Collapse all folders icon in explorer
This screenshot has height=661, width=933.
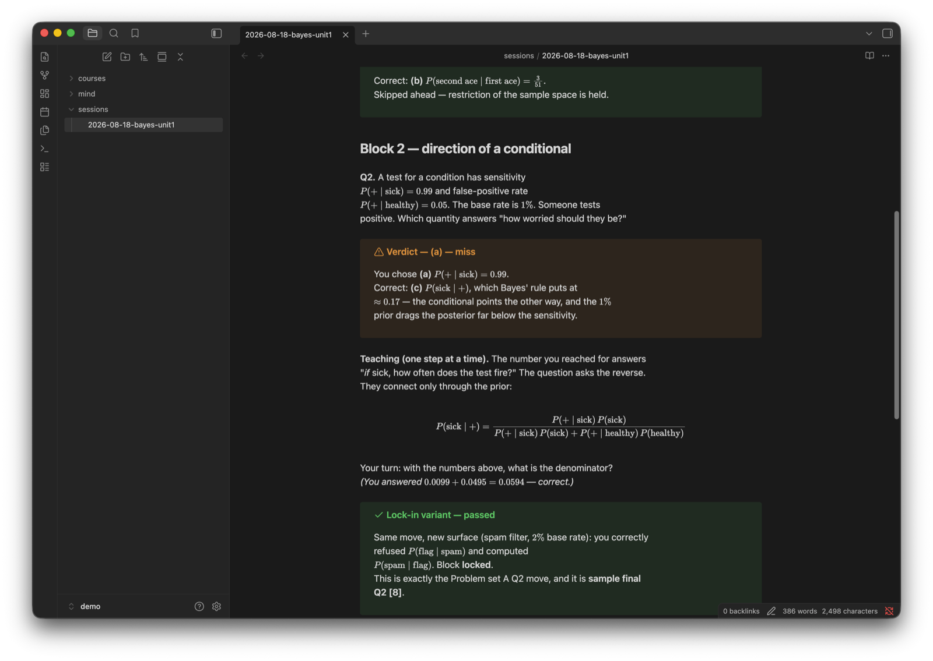tap(180, 57)
